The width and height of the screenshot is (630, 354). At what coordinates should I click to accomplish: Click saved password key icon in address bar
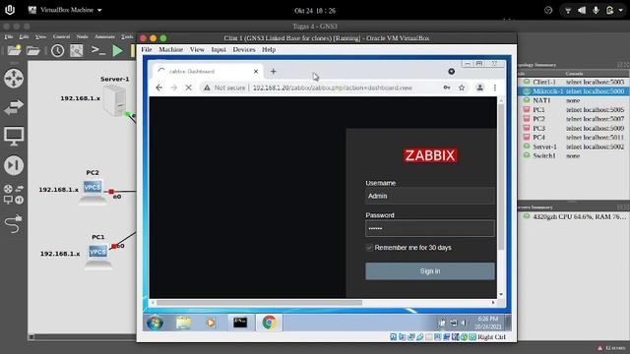447,88
